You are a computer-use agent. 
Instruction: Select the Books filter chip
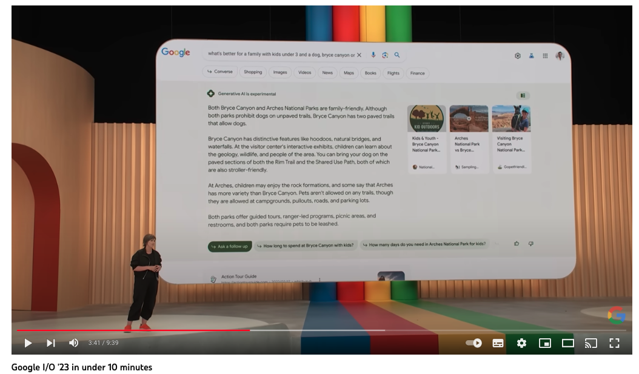point(370,73)
